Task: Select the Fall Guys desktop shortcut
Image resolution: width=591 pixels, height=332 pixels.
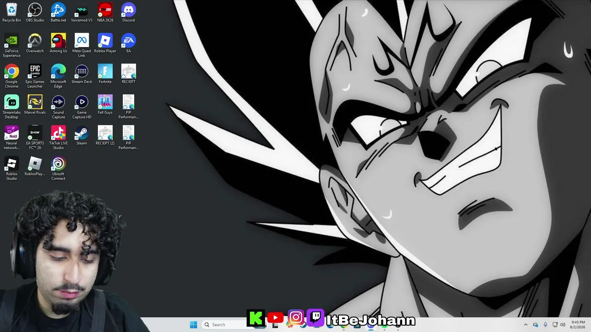Action: click(x=105, y=105)
